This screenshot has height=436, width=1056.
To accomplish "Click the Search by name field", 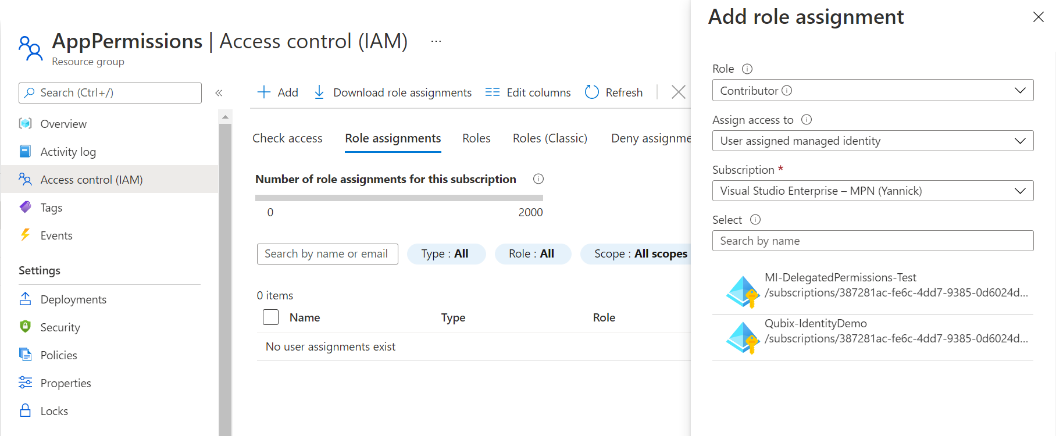I will click(873, 241).
